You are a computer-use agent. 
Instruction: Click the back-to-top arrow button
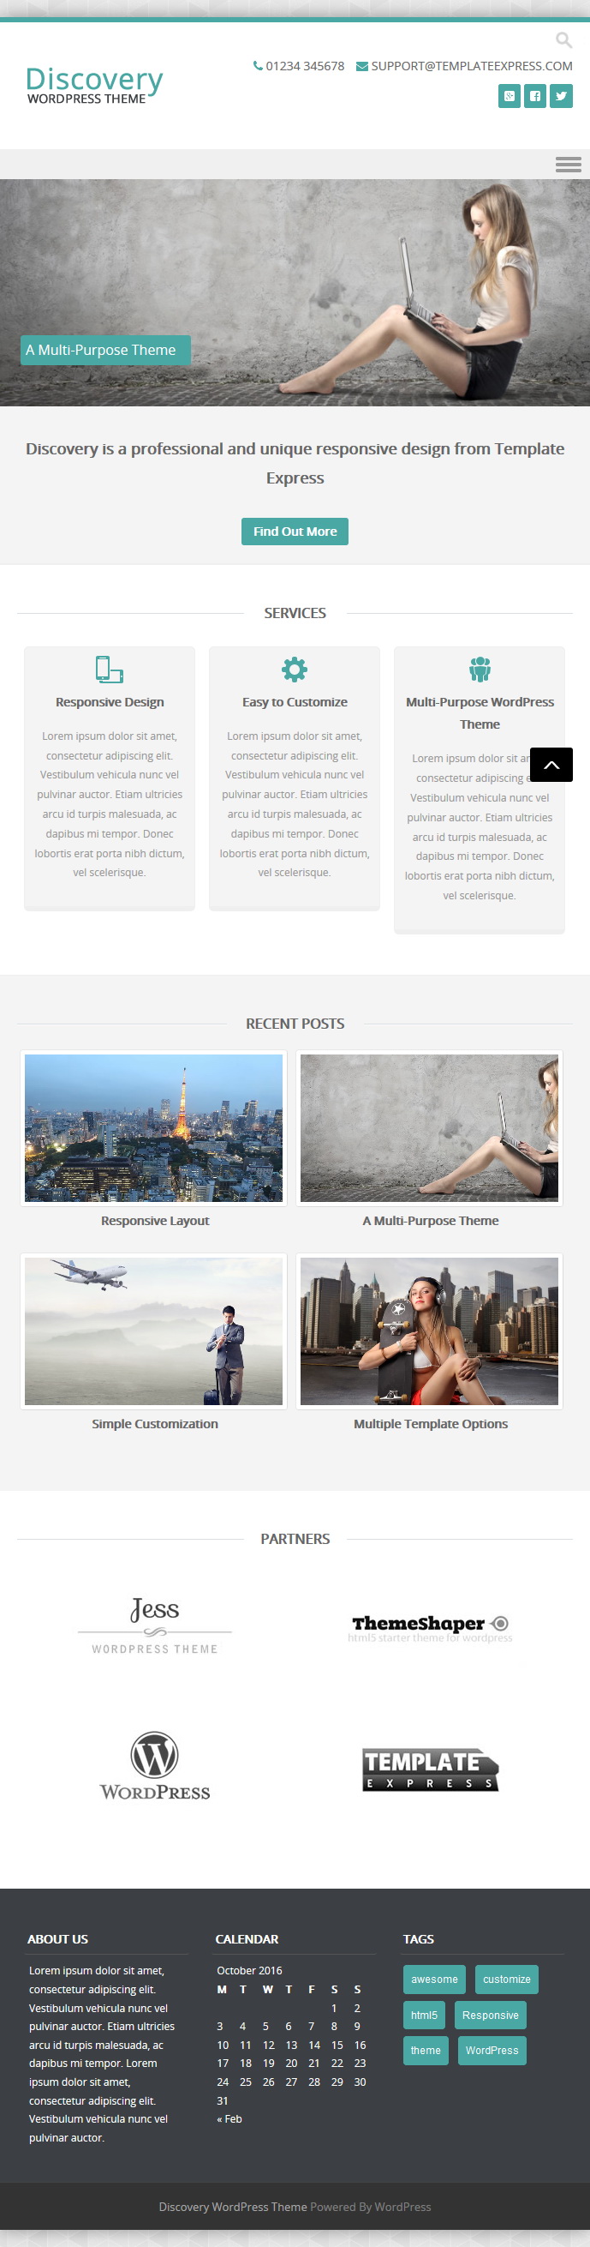click(551, 765)
